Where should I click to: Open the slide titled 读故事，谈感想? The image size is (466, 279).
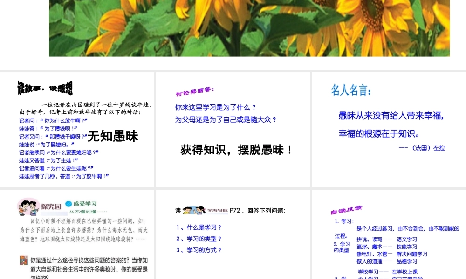(x=77, y=129)
